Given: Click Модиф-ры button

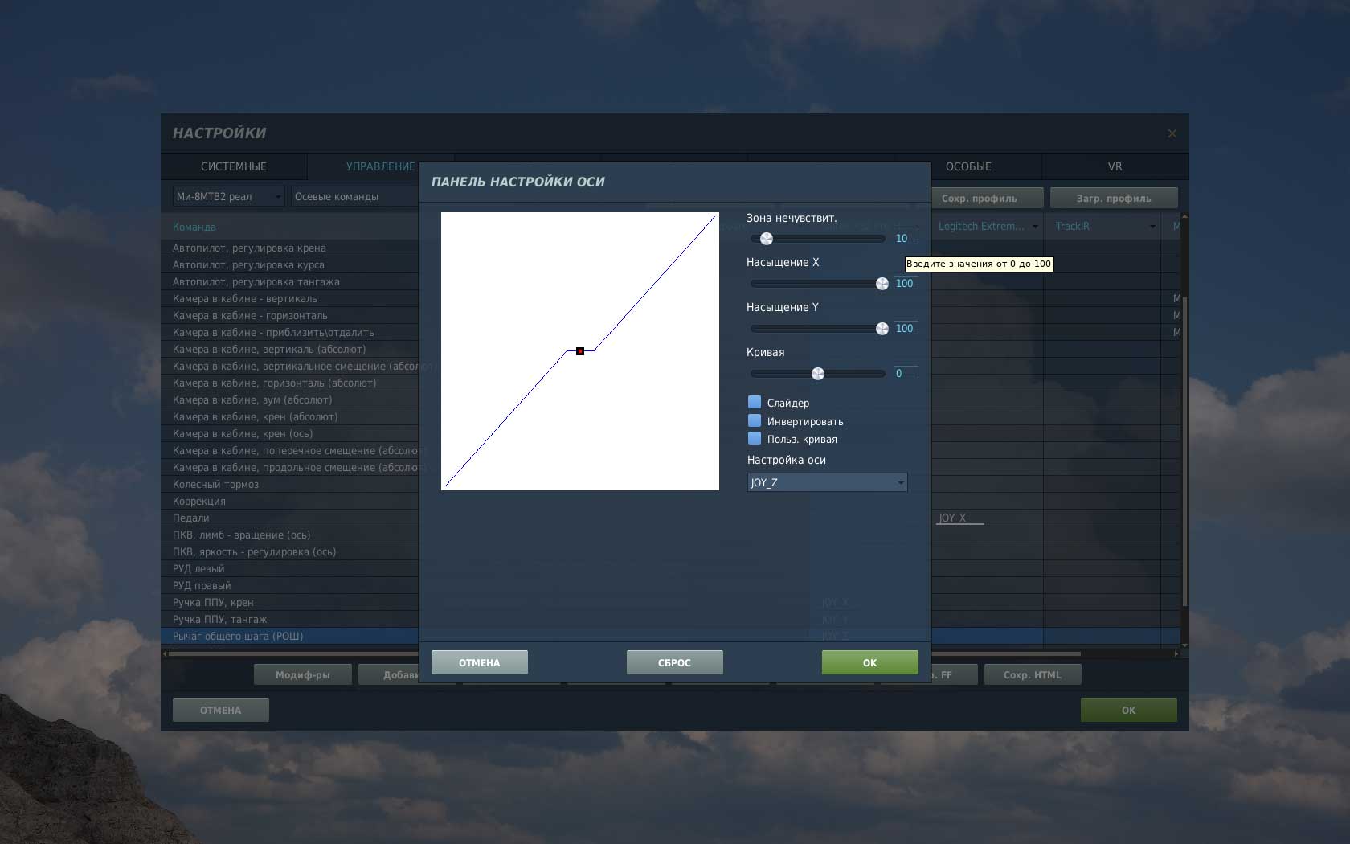Looking at the screenshot, I should click(x=303, y=675).
